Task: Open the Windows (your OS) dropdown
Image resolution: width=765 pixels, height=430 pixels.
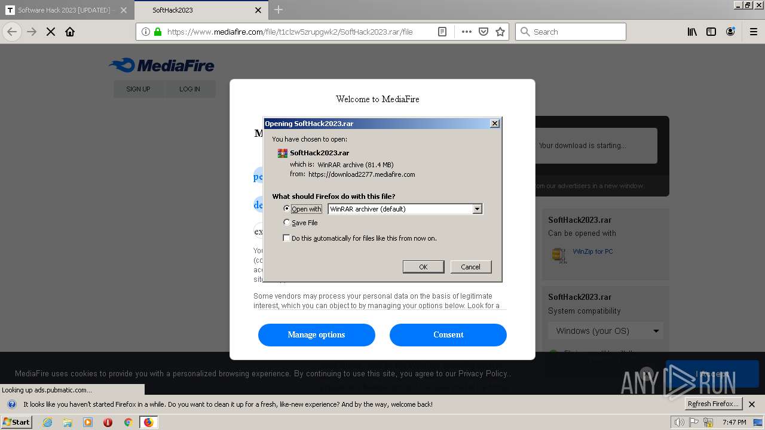Action: click(605, 331)
